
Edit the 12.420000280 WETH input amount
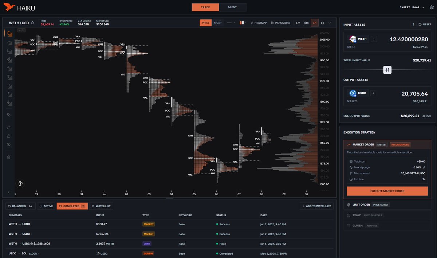tap(409, 39)
